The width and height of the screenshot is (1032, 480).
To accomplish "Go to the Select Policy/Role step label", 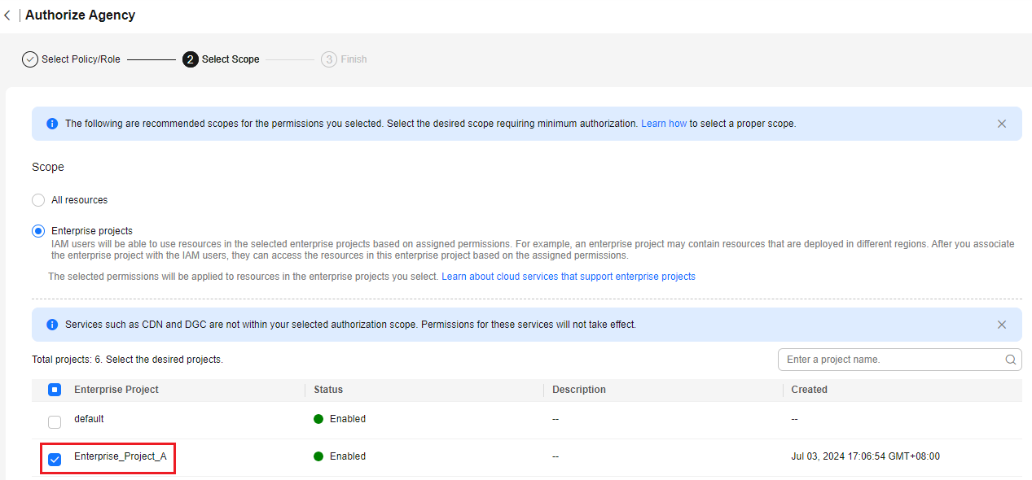I will coord(81,59).
